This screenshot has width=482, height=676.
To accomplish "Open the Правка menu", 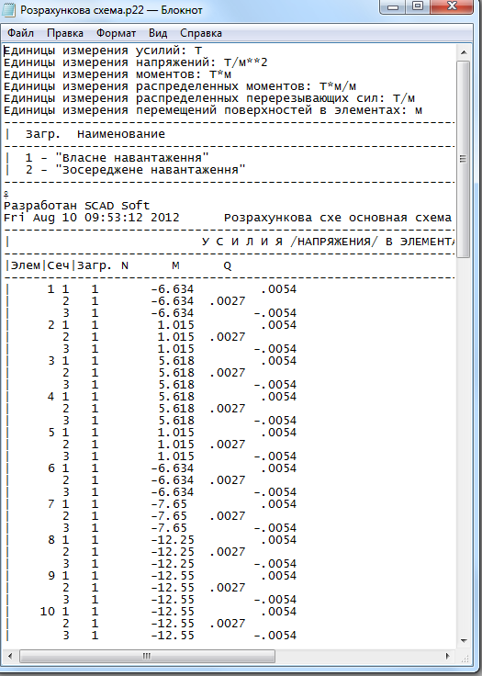I will [x=65, y=33].
